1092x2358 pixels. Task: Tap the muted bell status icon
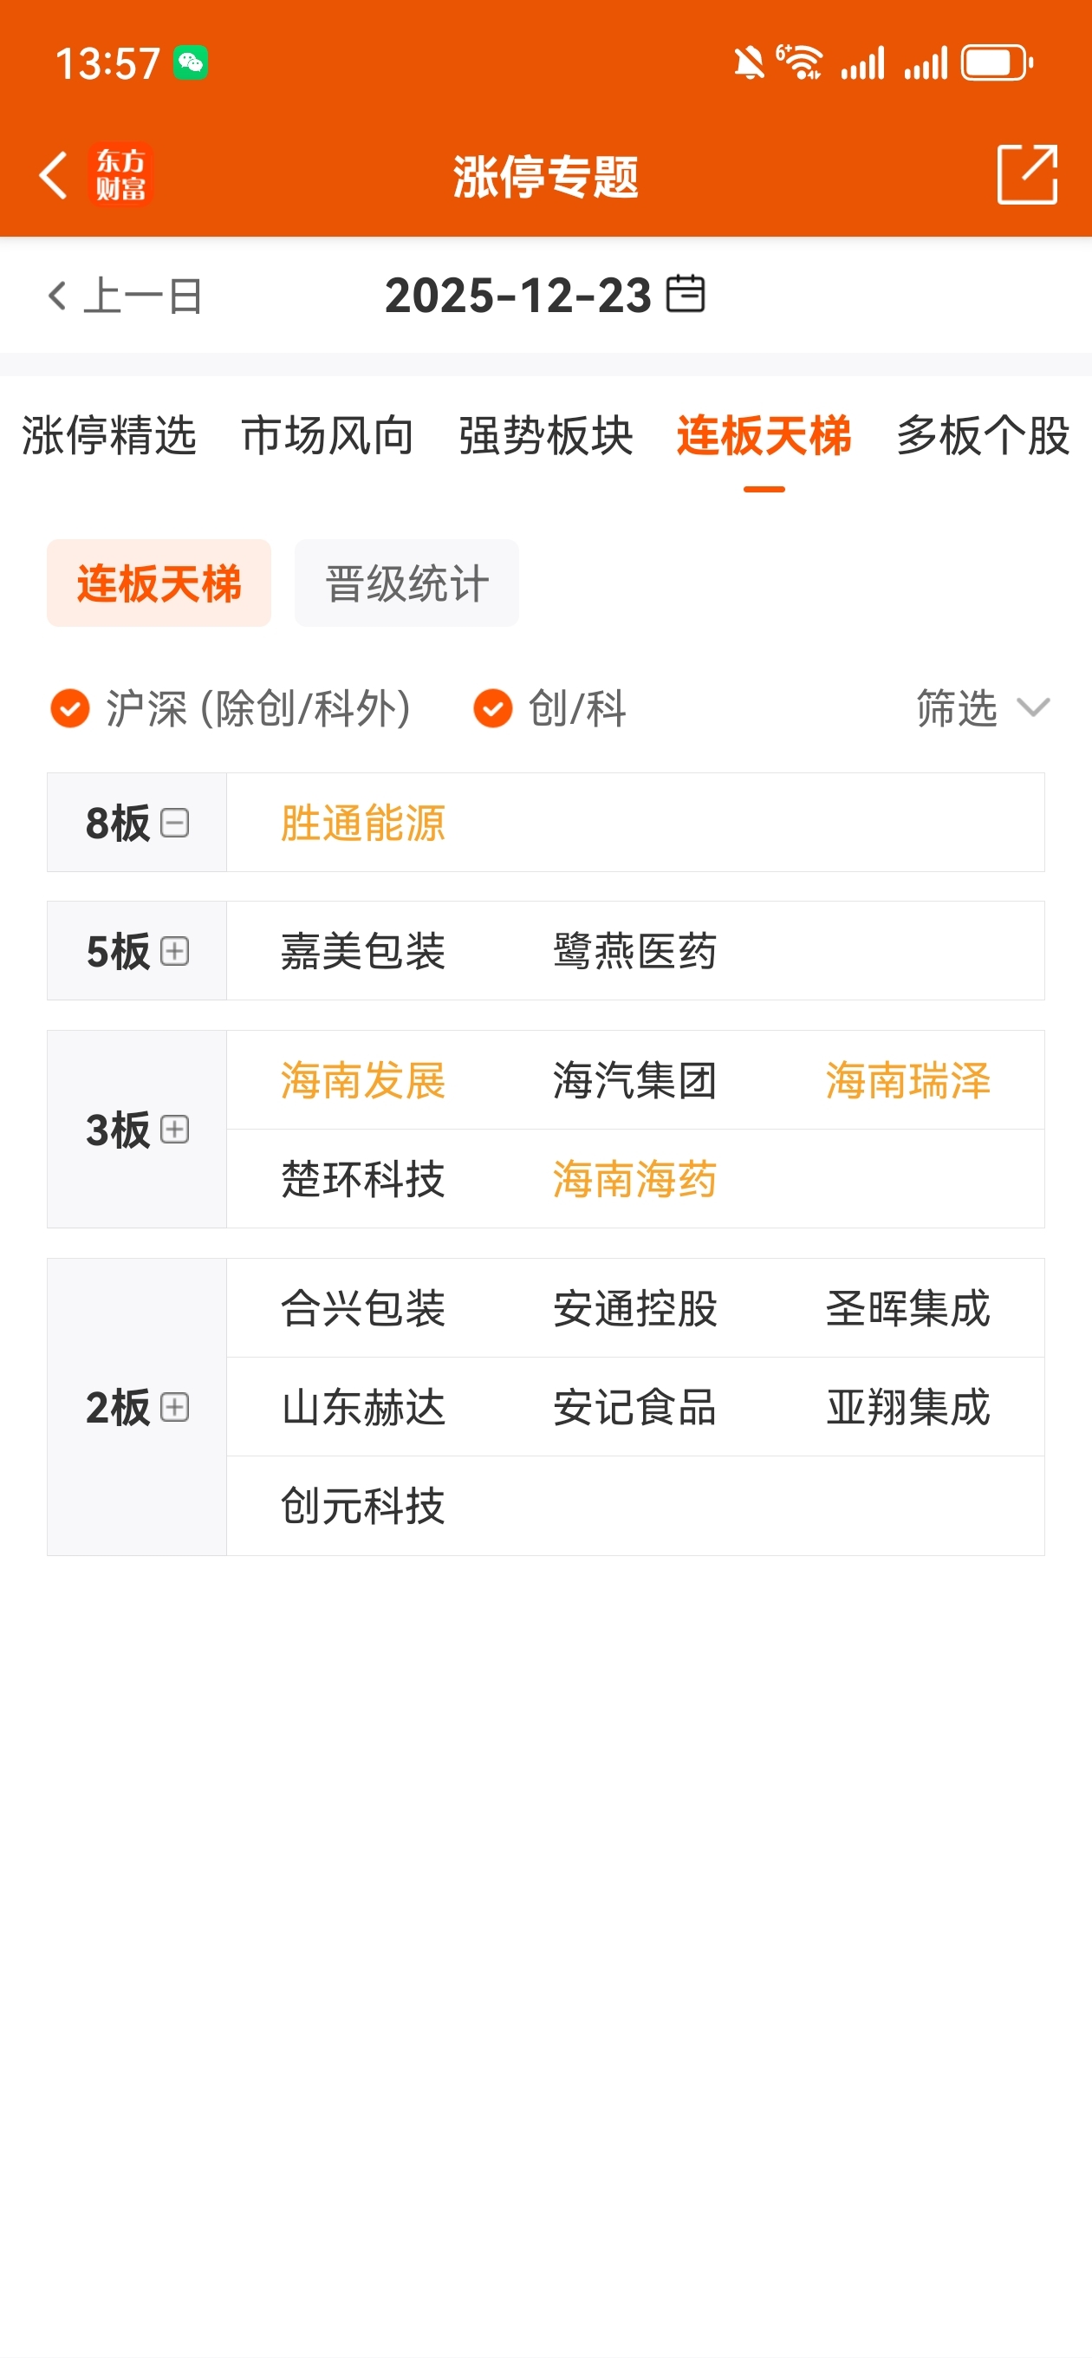click(749, 63)
